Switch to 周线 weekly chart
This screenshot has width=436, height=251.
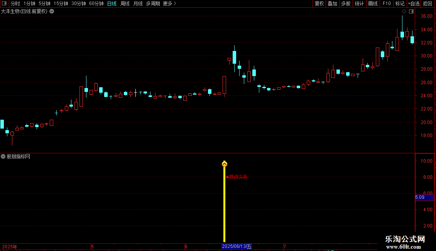tap(125, 3)
